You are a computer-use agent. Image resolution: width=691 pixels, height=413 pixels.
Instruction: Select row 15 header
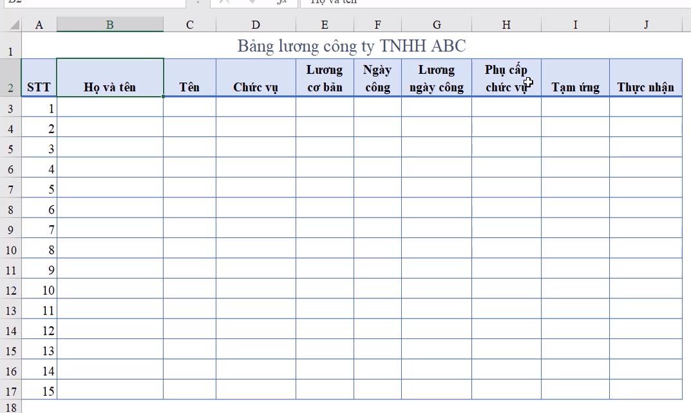pyautogui.click(x=10, y=349)
